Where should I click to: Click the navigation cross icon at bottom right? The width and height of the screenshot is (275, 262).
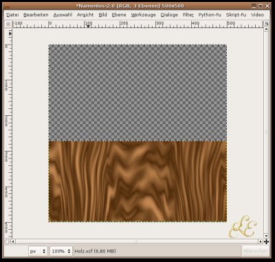266,241
